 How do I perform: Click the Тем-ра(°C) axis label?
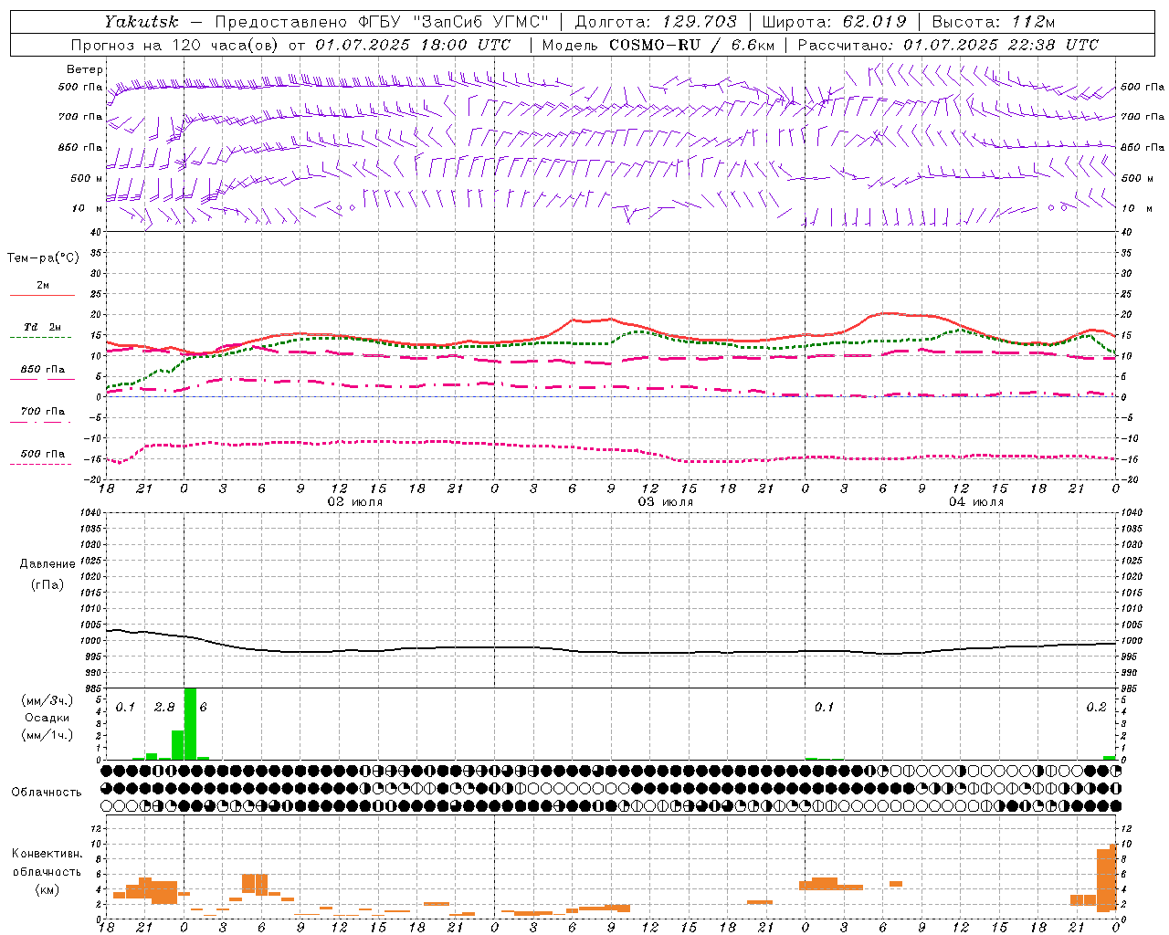[43, 257]
